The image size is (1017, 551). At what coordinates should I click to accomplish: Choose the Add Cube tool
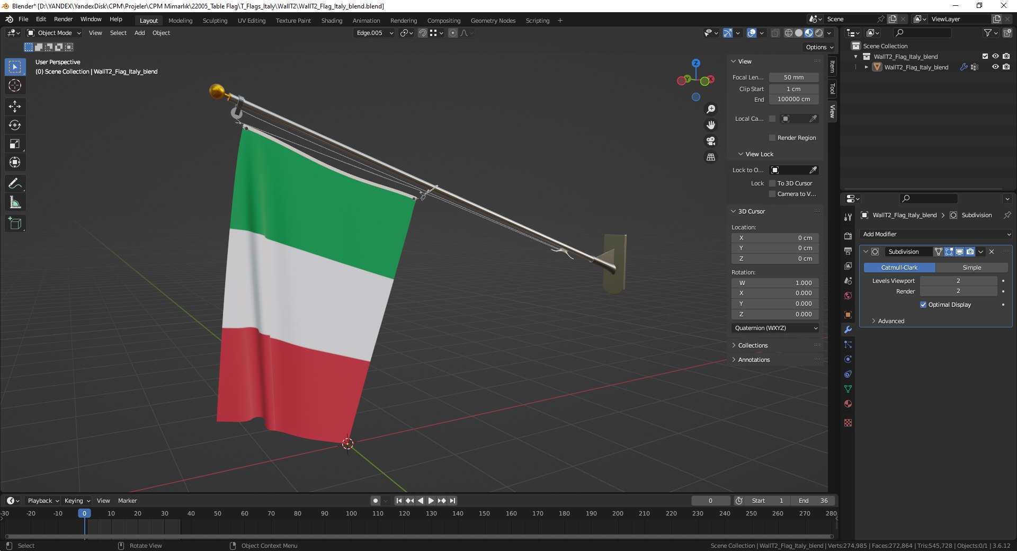tap(15, 224)
